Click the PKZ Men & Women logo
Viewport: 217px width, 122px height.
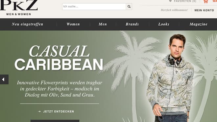pos(19,8)
